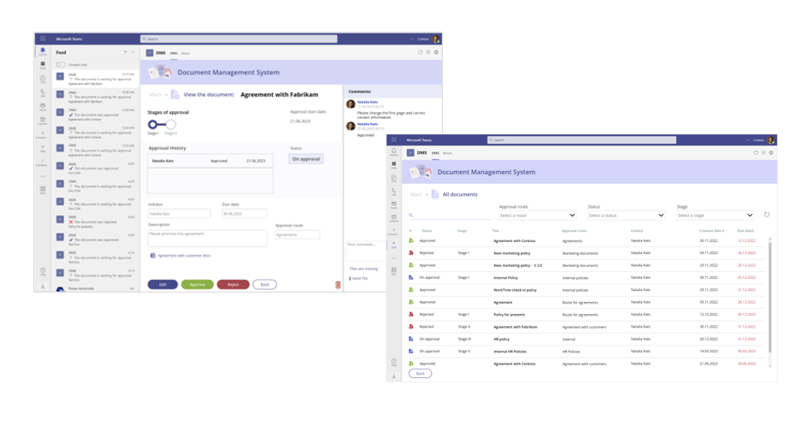808x438 pixels.
Task: Toggle Unread only switch in Feed
Action: coord(61,64)
